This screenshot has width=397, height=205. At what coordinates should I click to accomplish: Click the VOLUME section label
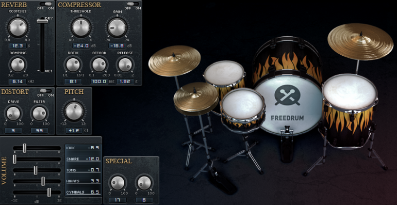[x=4, y=170]
